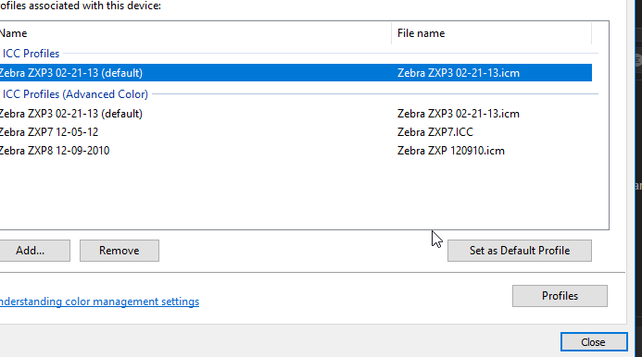Image resolution: width=642 pixels, height=357 pixels.
Task: Click ICC Profiles (Advanced Color) group header
Action: [x=75, y=94]
